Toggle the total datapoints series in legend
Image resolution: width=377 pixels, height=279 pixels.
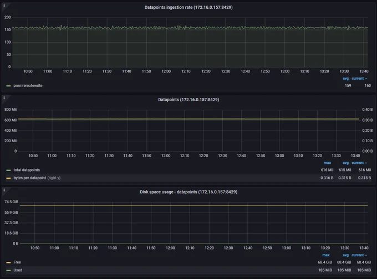27,170
